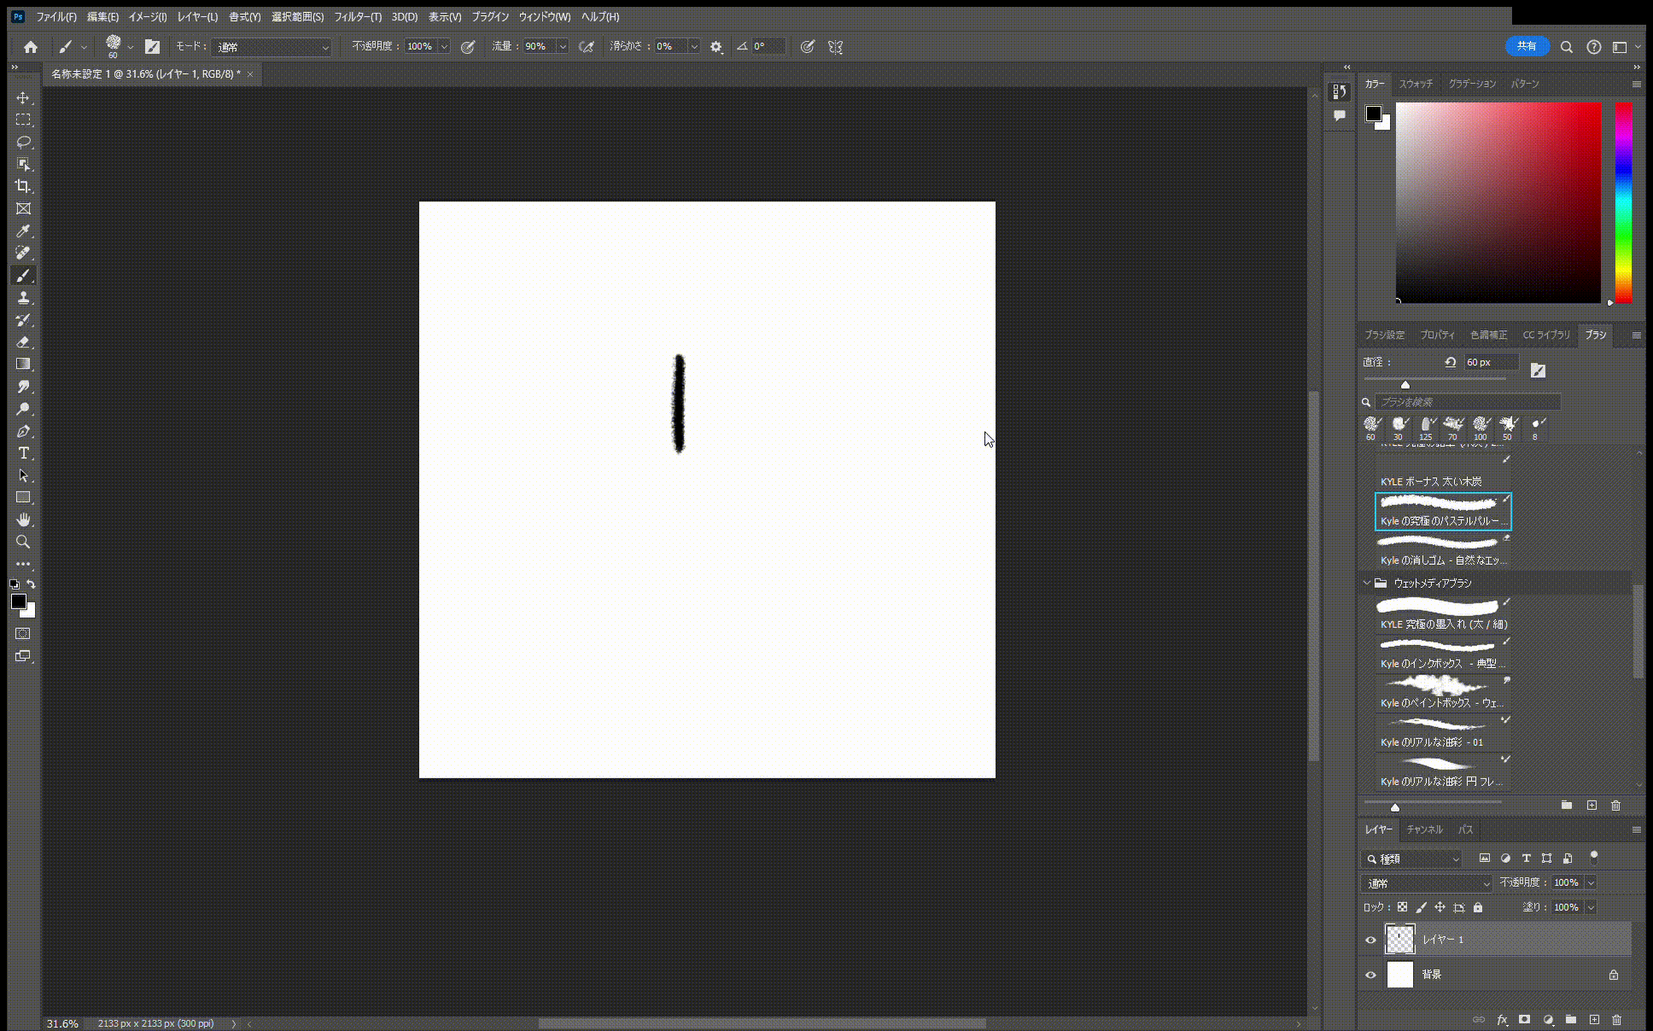The image size is (1653, 1031).
Task: Switch to the チャンネル tab
Action: coord(1424,830)
